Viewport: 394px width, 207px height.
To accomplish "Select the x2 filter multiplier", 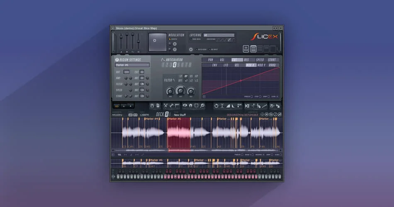I will tap(191, 81).
